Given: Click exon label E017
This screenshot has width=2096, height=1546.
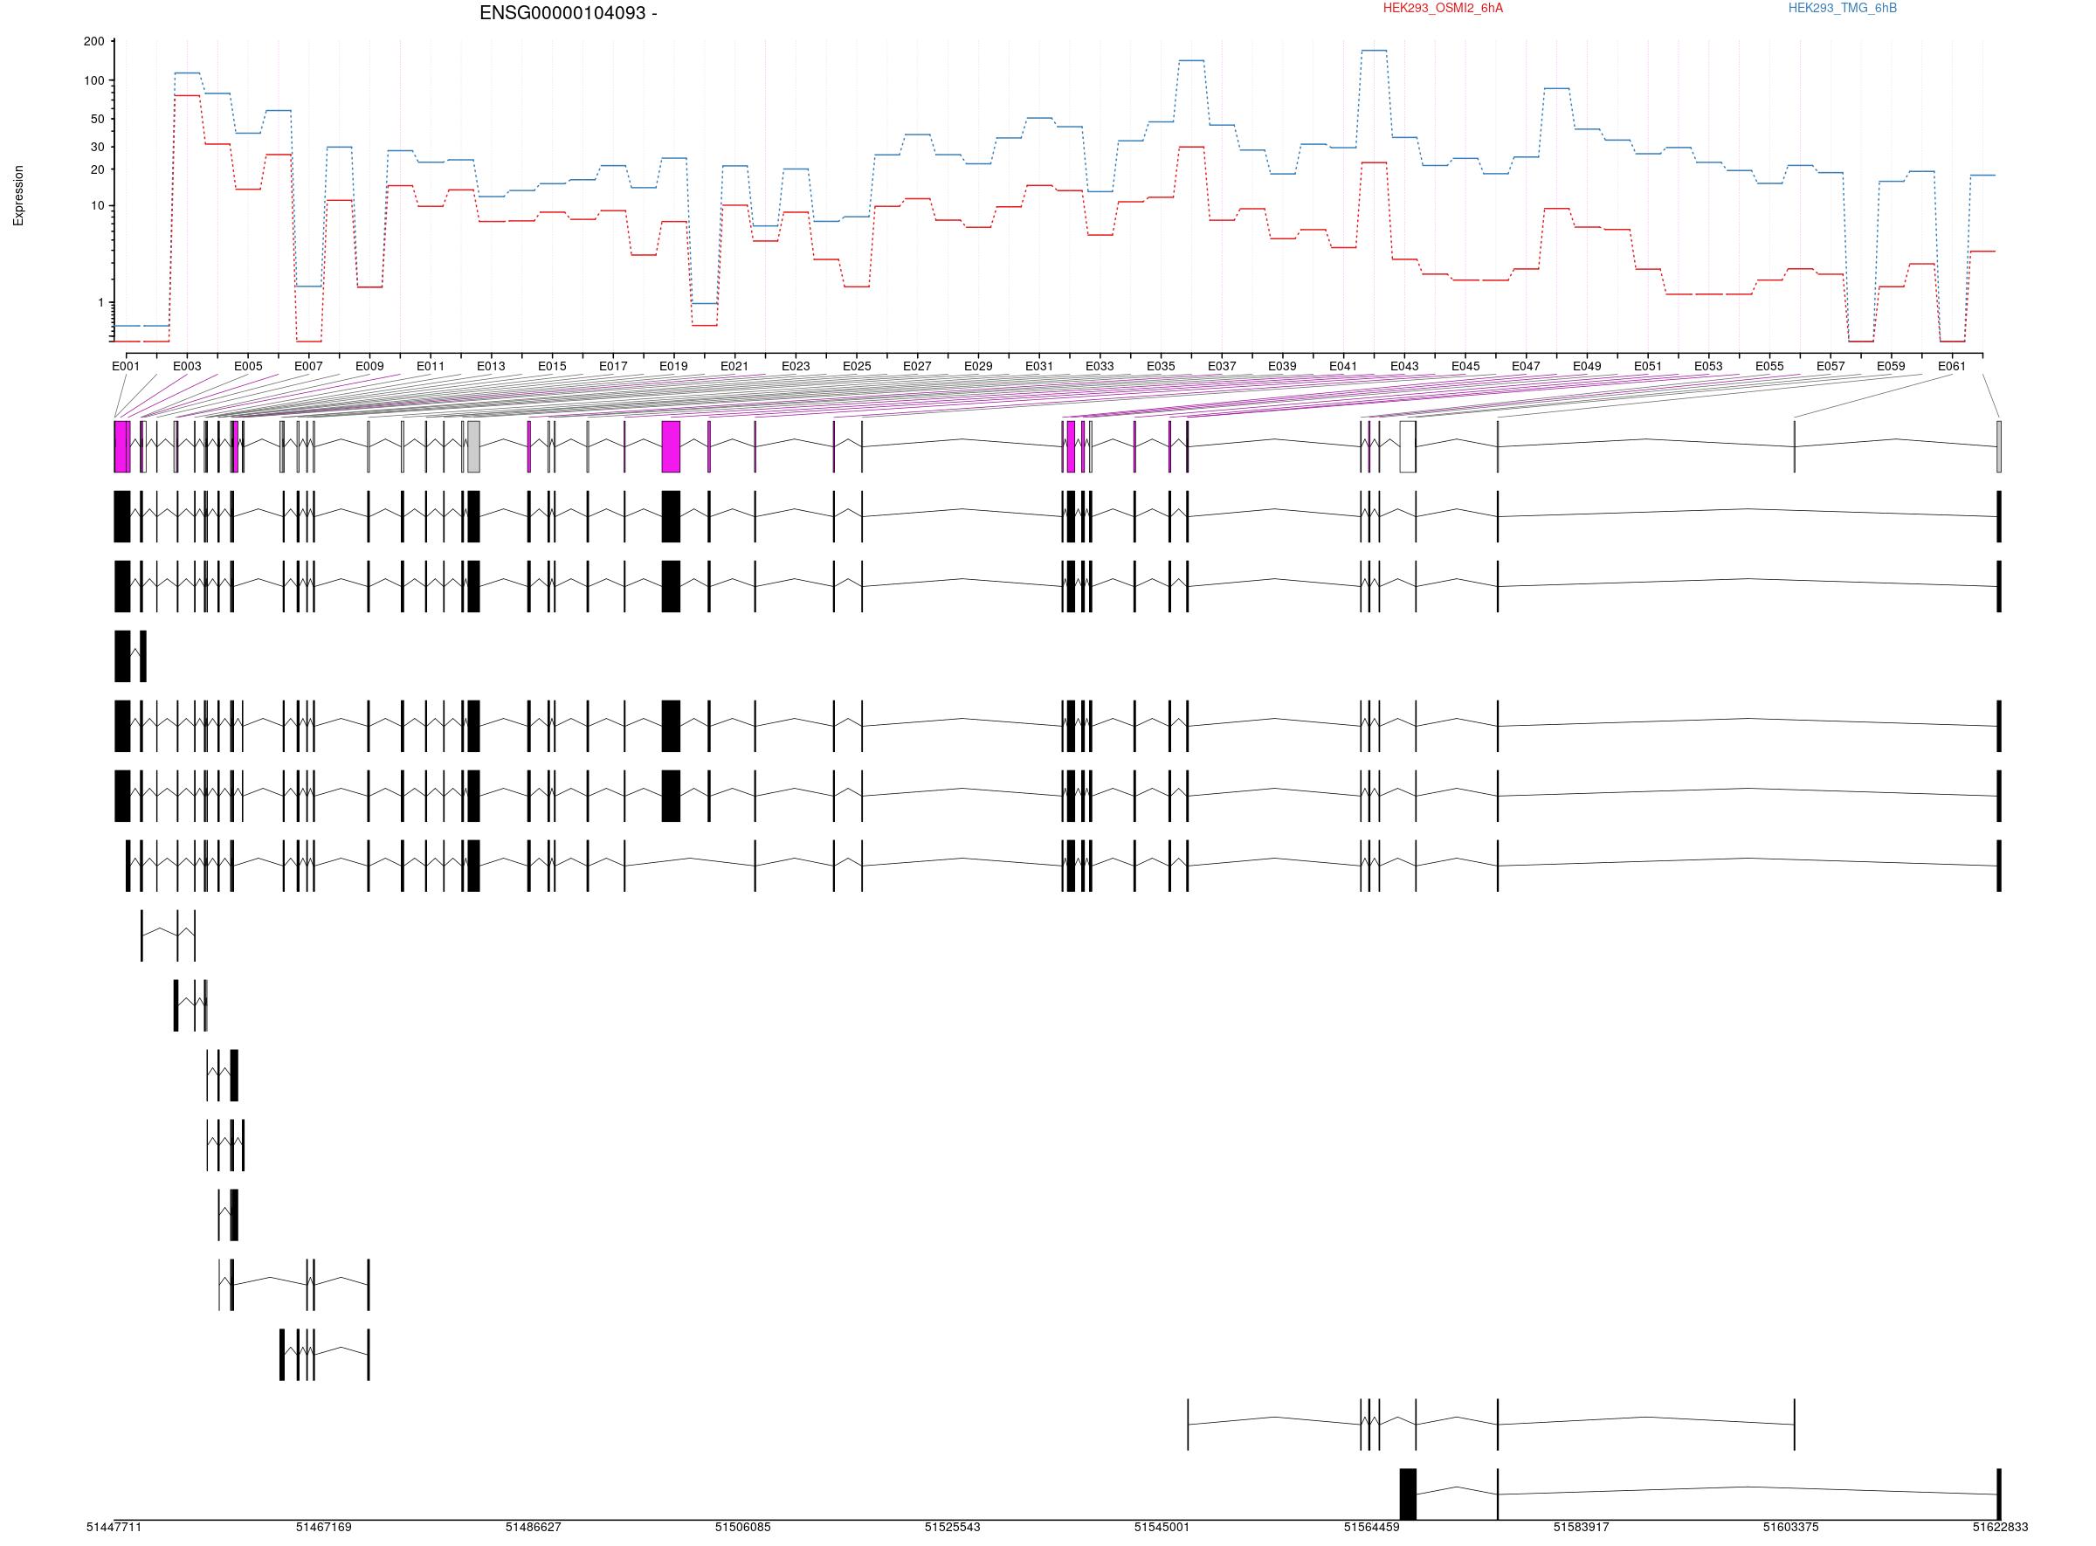Looking at the screenshot, I should tap(613, 367).
